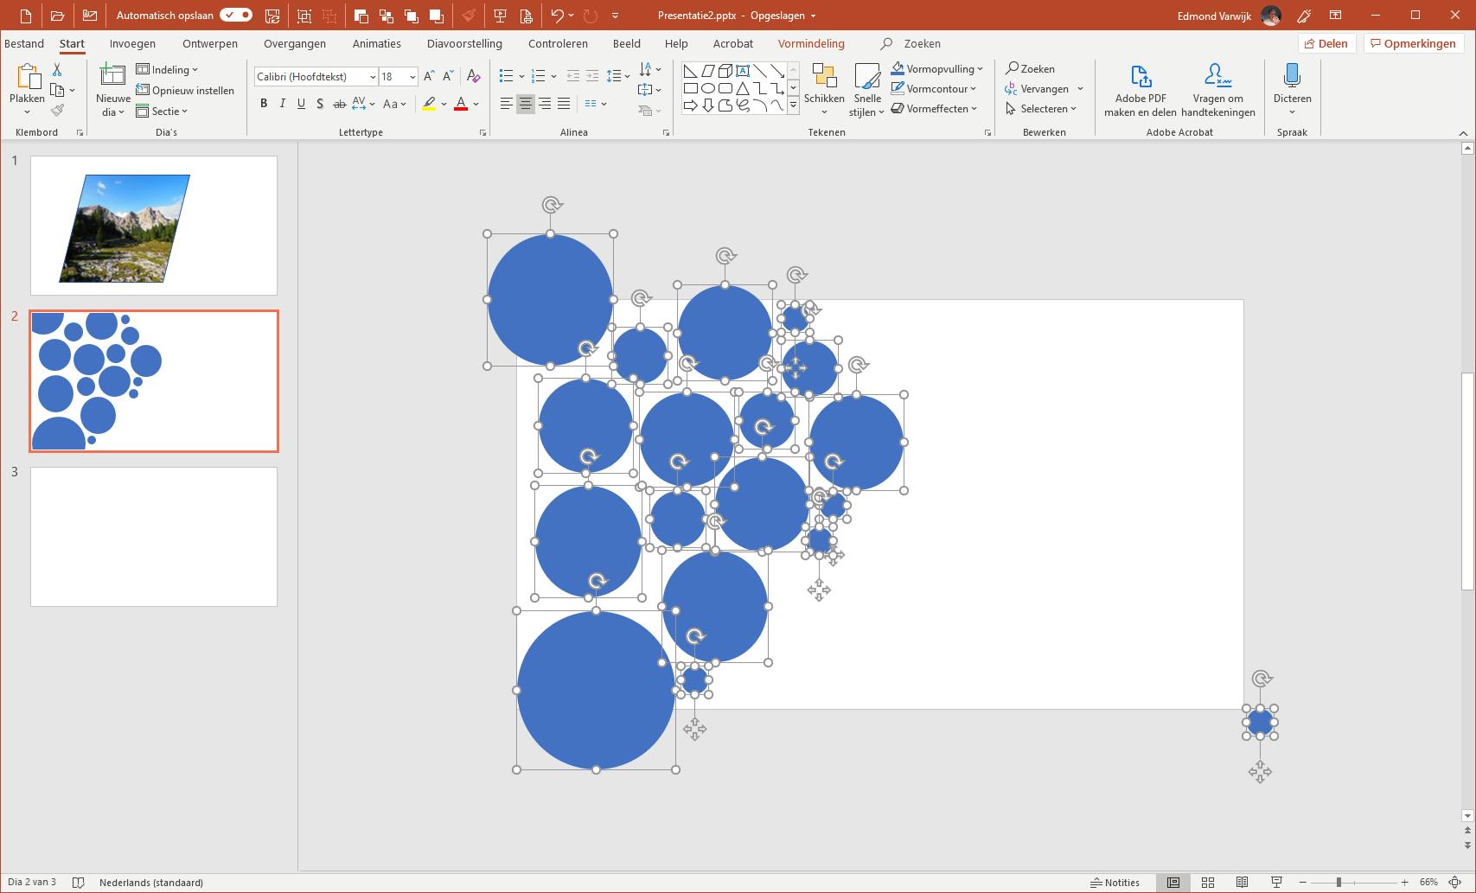1476x893 pixels.
Task: Toggle center text alignment
Action: 525,104
